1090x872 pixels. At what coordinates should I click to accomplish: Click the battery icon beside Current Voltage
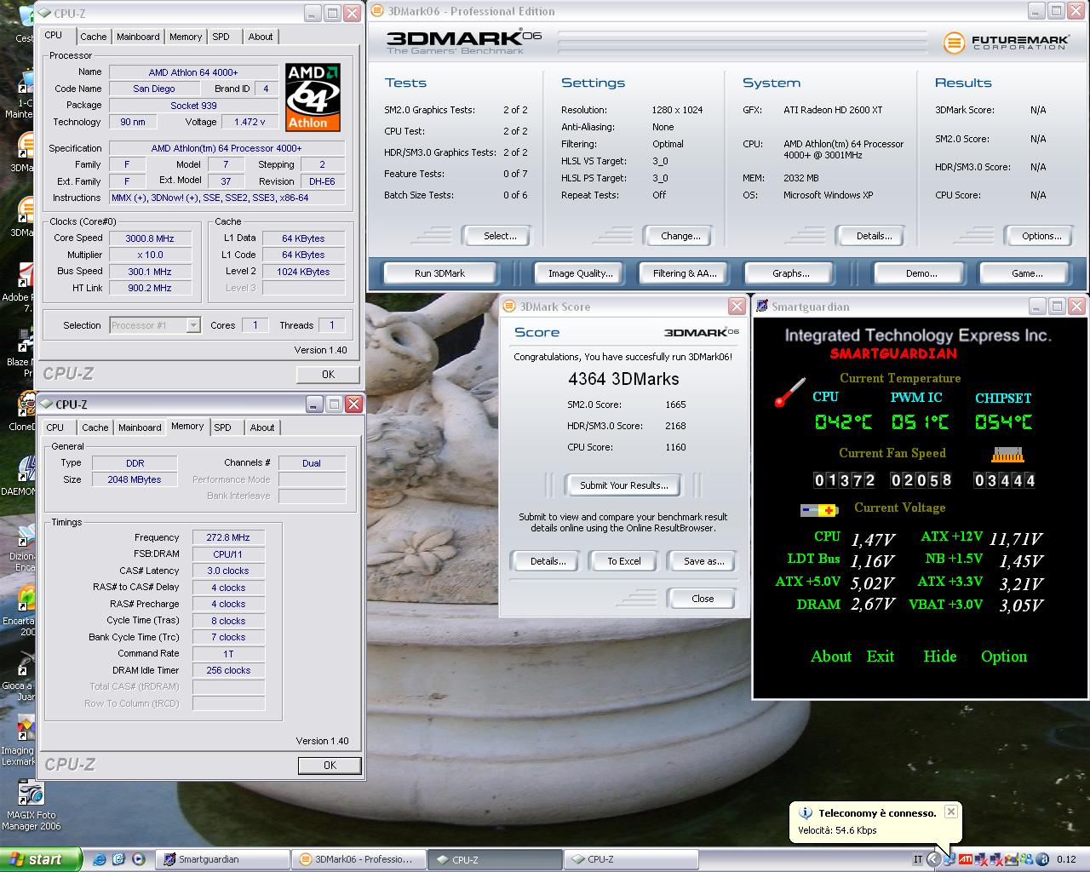click(819, 510)
